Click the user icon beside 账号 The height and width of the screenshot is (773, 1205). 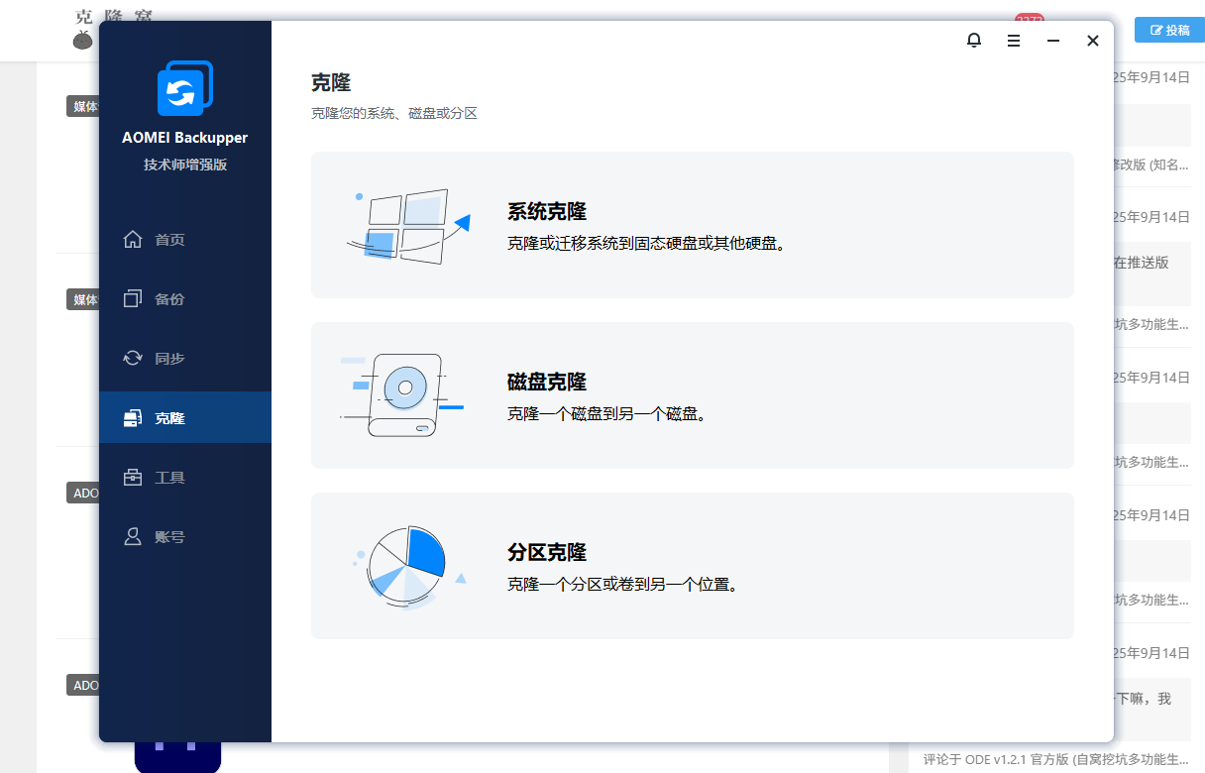point(133,537)
